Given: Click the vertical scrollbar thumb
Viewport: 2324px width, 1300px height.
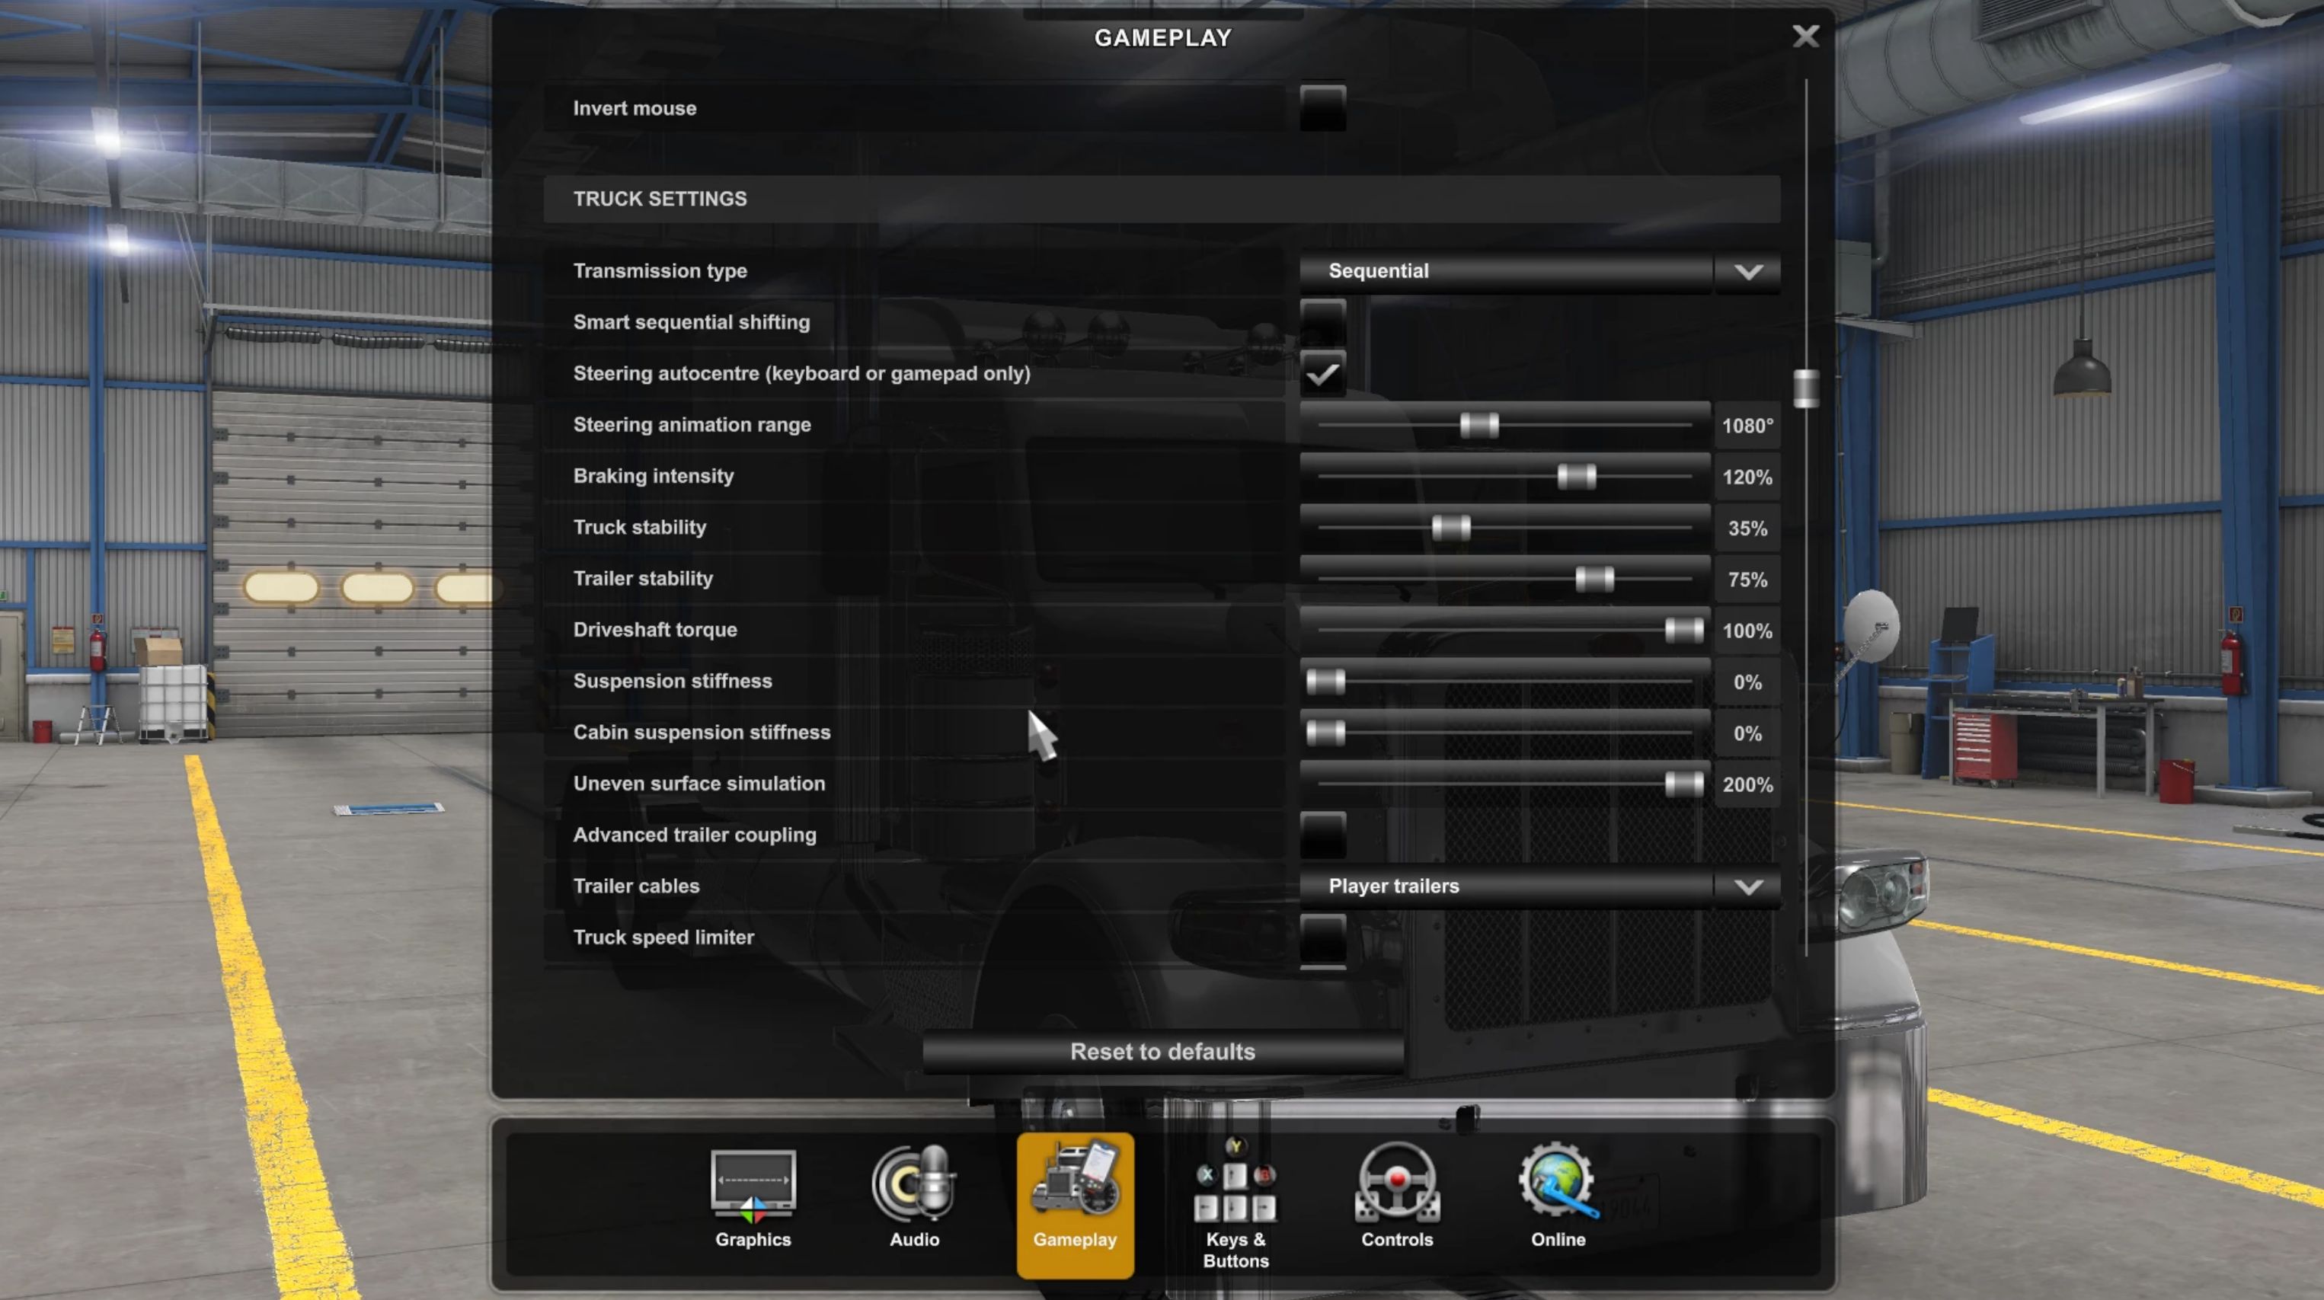Looking at the screenshot, I should pos(1805,388).
